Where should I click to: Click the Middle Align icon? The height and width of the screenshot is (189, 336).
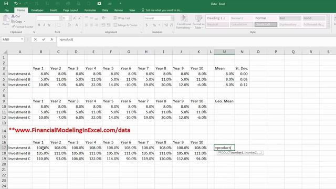[91, 18]
